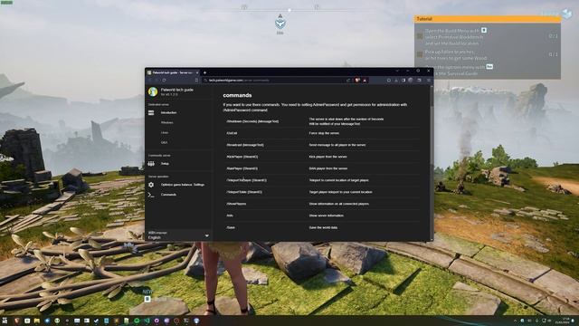
Task: Click the 'commands' page heading
Action: 237,95
